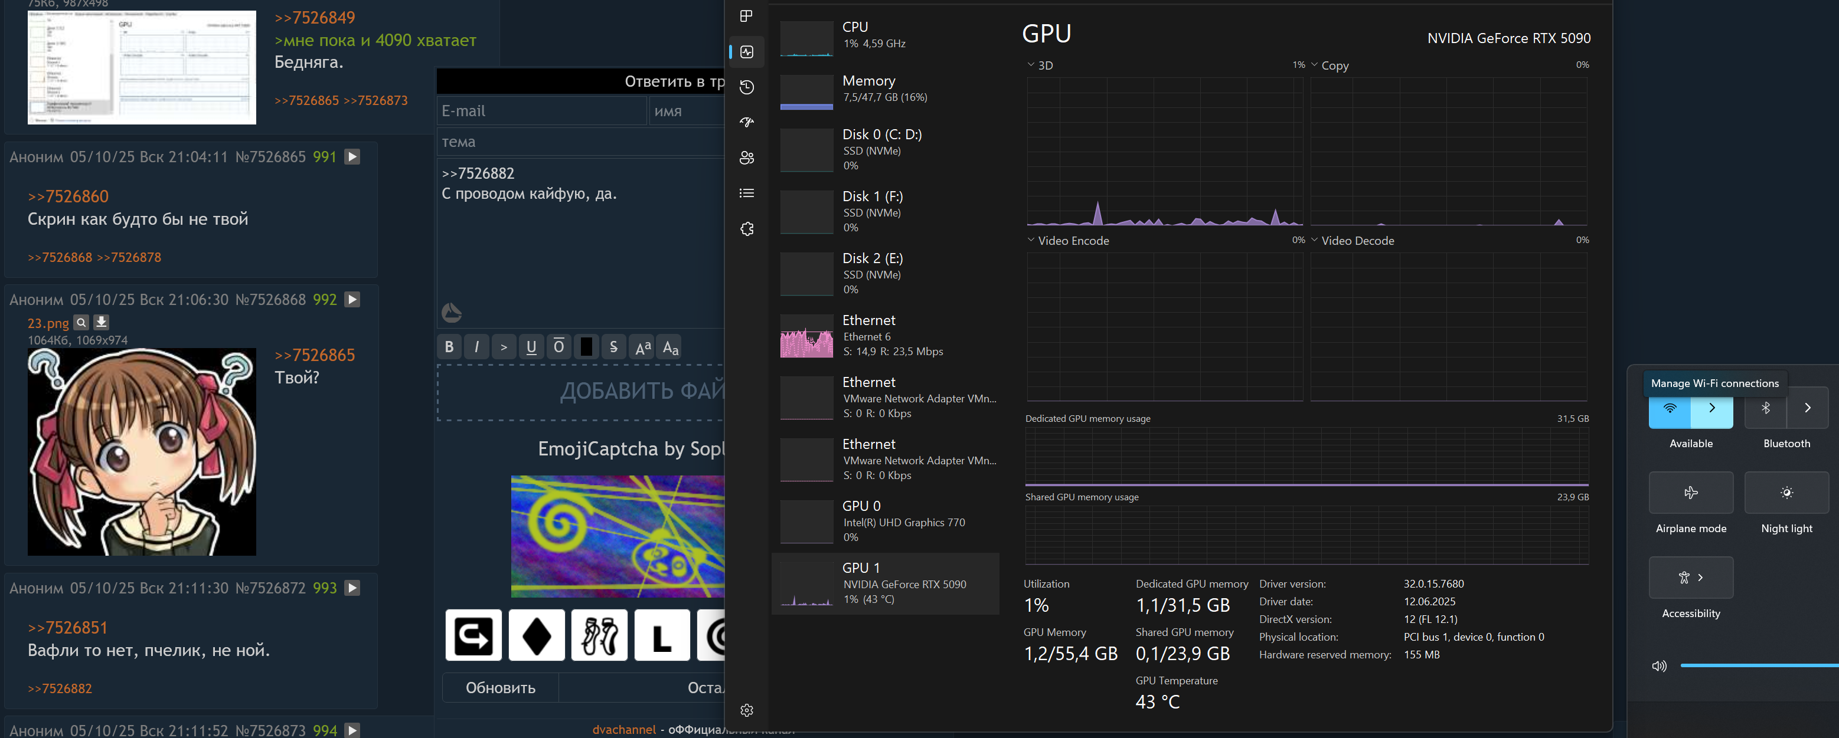Open Task Manager App history page
Screen dimensions: 1839x738
click(x=747, y=87)
